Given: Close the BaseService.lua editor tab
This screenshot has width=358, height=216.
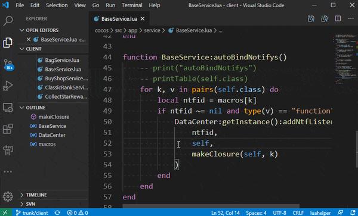Looking at the screenshot, I should (143, 18).
